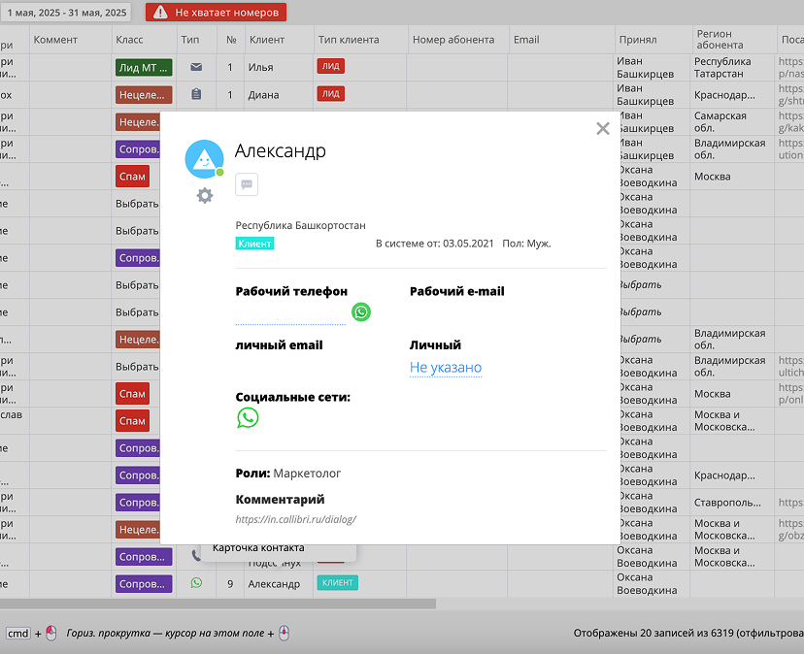
Task: Click the Номер абонента column header
Action: pos(453,40)
